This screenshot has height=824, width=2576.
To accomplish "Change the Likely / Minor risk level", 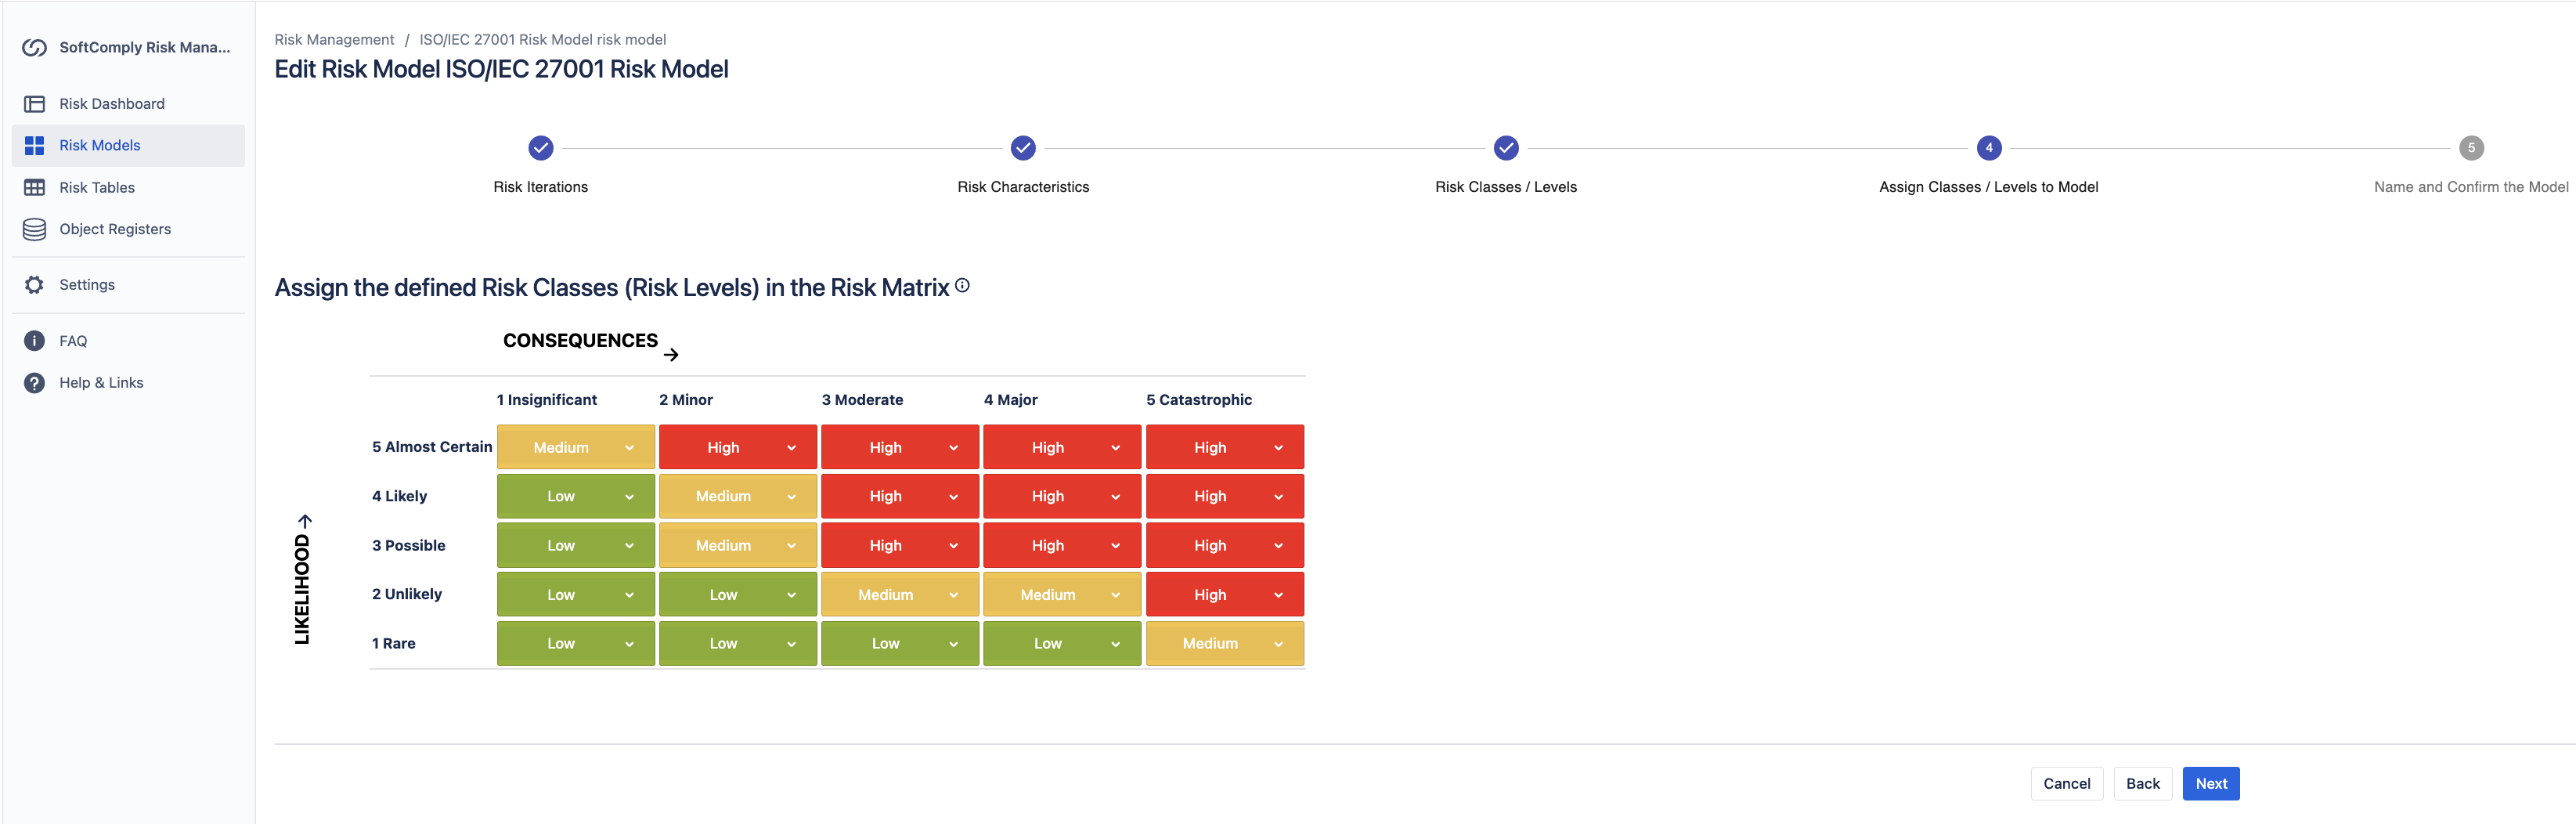I will click(x=737, y=497).
